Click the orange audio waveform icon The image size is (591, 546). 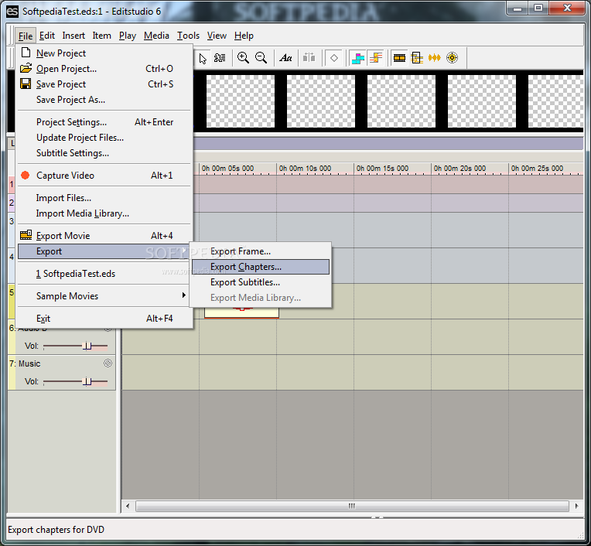pyautogui.click(x=434, y=58)
